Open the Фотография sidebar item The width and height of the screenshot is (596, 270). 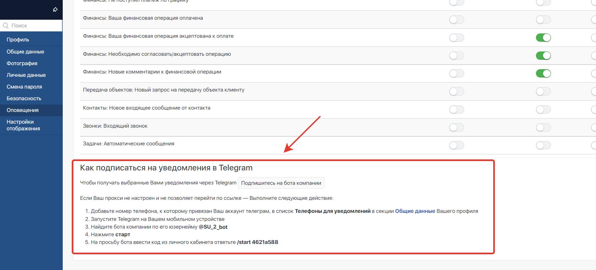pos(22,63)
